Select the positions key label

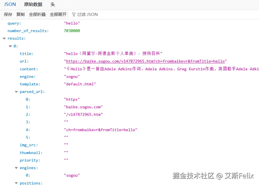pos(31,183)
